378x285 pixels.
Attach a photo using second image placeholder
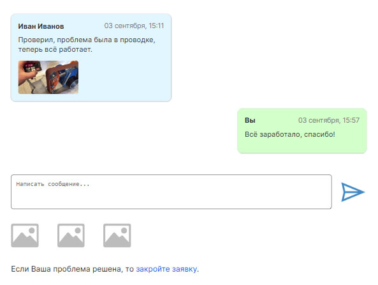point(71,235)
